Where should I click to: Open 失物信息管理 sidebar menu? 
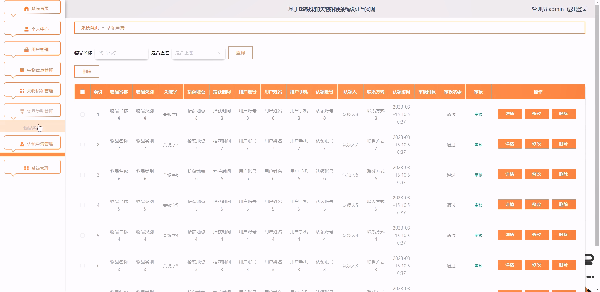click(x=32, y=69)
